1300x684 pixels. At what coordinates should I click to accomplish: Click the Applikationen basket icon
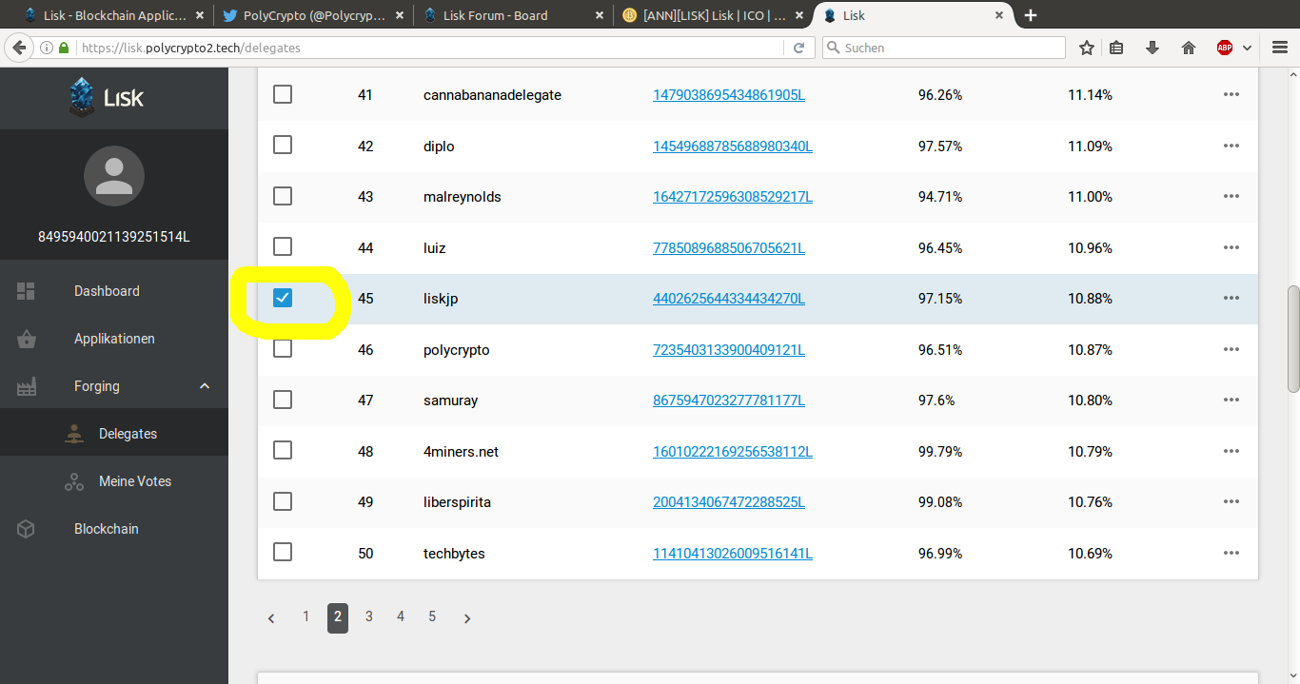click(x=26, y=339)
